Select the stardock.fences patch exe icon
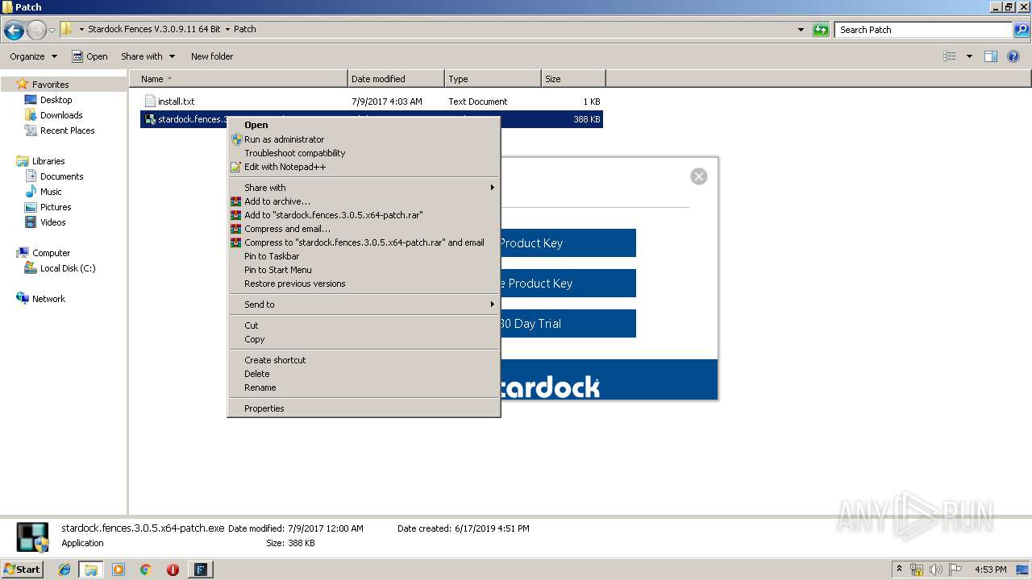Screen dimensions: 1032x580 [x=149, y=119]
